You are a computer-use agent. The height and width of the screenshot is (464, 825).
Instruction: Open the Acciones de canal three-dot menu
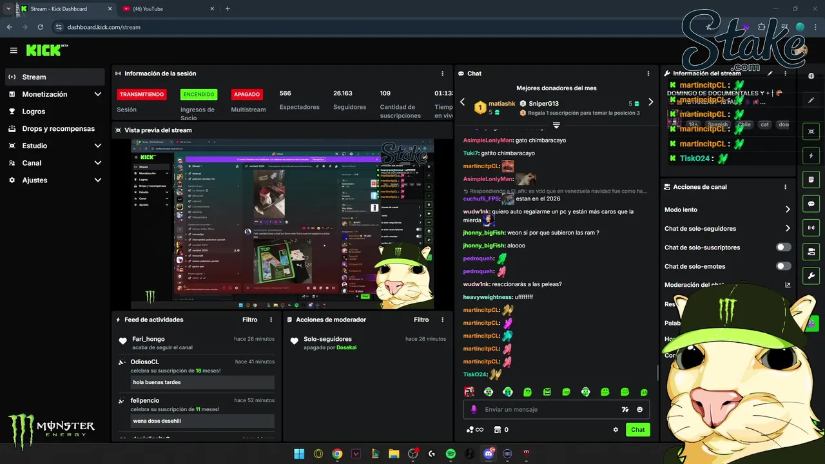[x=785, y=187]
